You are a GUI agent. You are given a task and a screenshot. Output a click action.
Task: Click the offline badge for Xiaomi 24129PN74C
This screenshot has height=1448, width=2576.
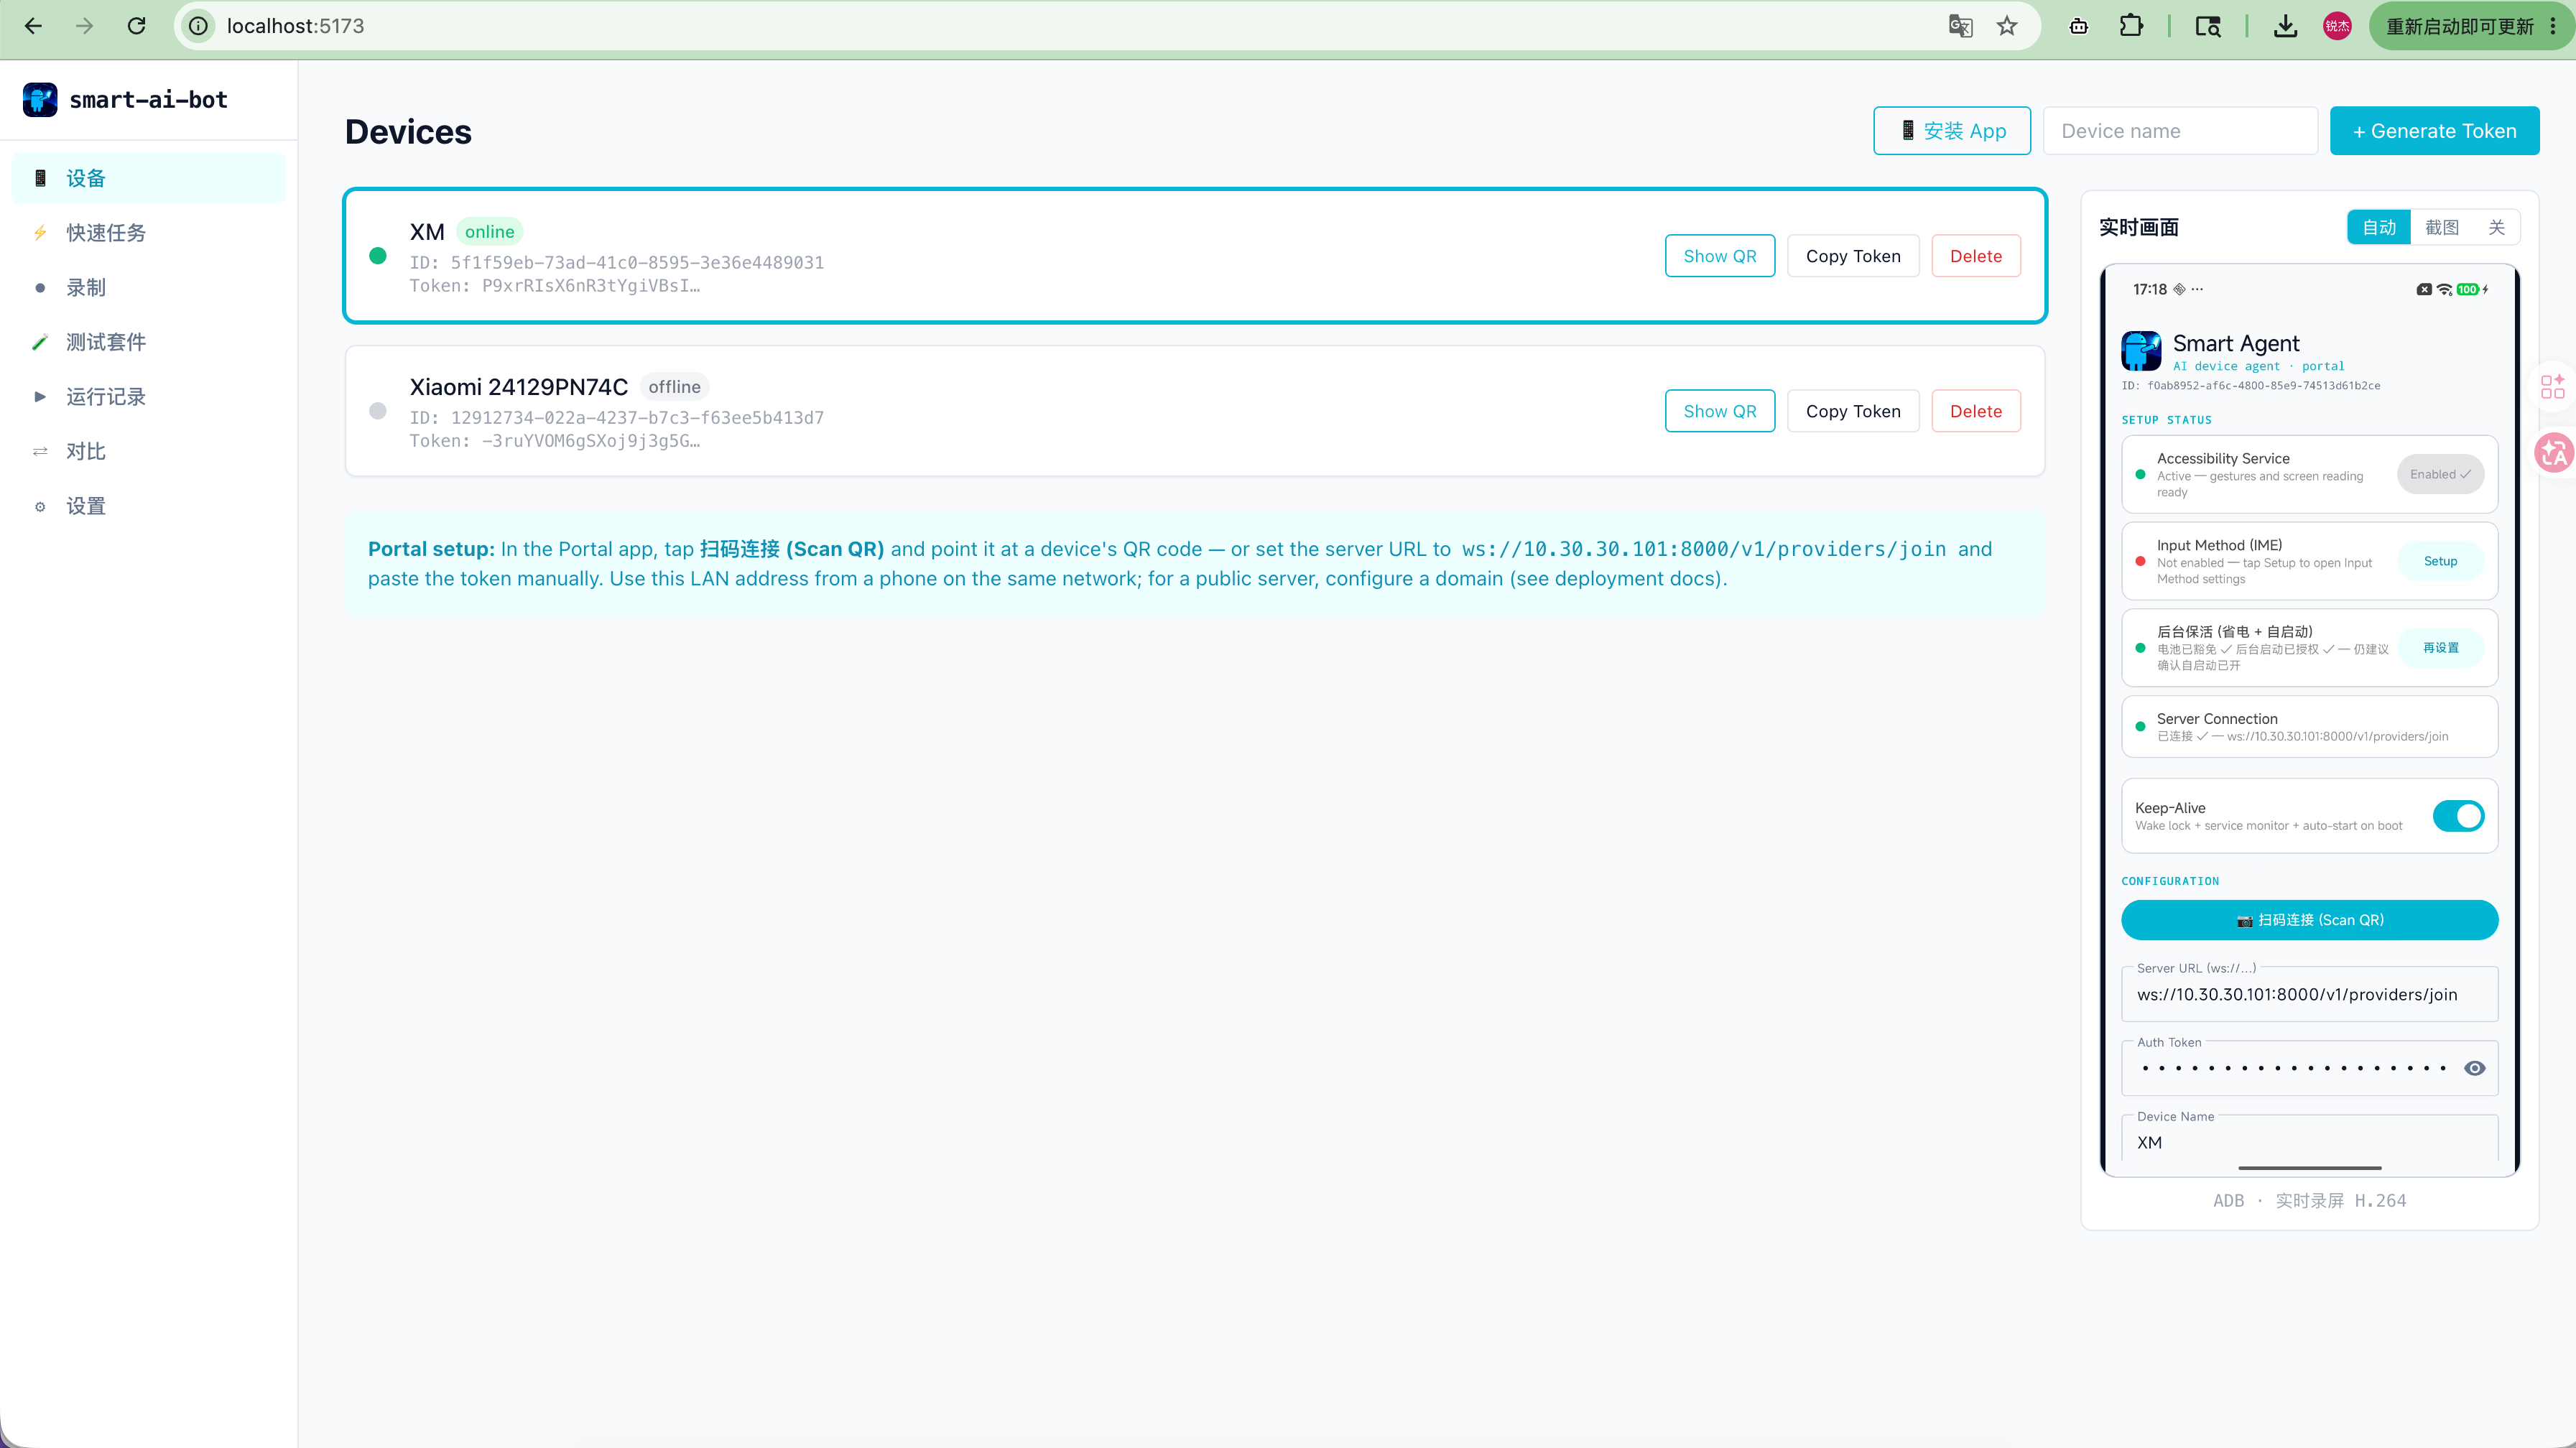click(674, 387)
